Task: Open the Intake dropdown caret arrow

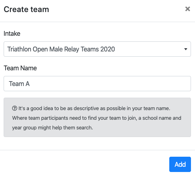Action: tap(186, 49)
